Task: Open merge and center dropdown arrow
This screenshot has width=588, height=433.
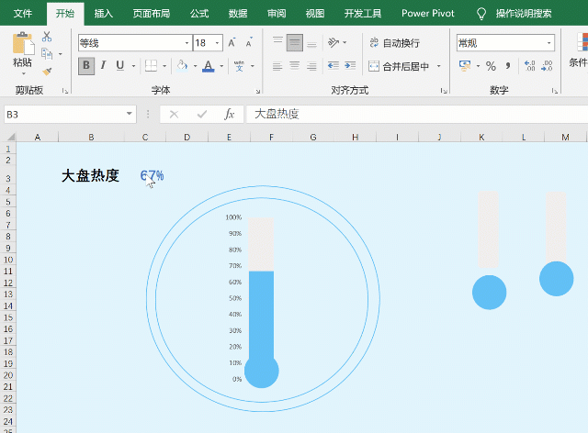Action: 438,67
